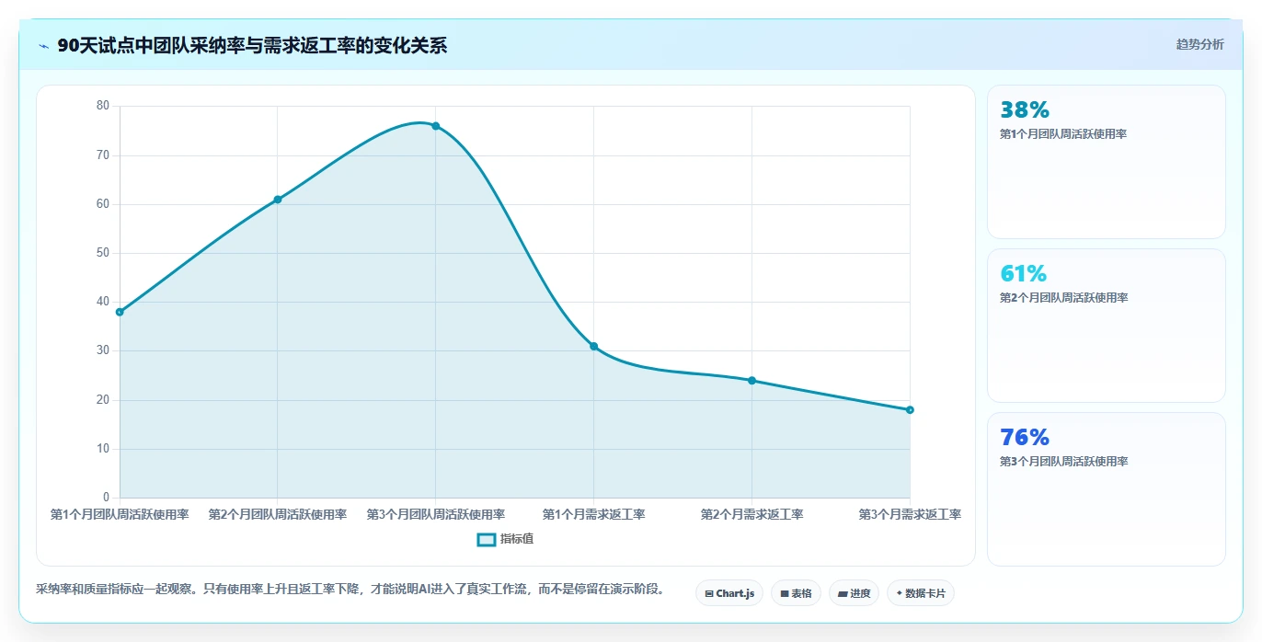Click the Chart.js tag chip

pyautogui.click(x=729, y=593)
